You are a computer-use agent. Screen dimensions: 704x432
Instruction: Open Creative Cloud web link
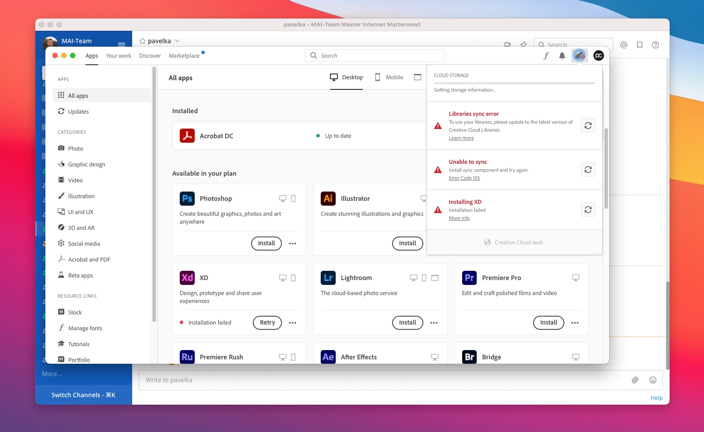514,242
